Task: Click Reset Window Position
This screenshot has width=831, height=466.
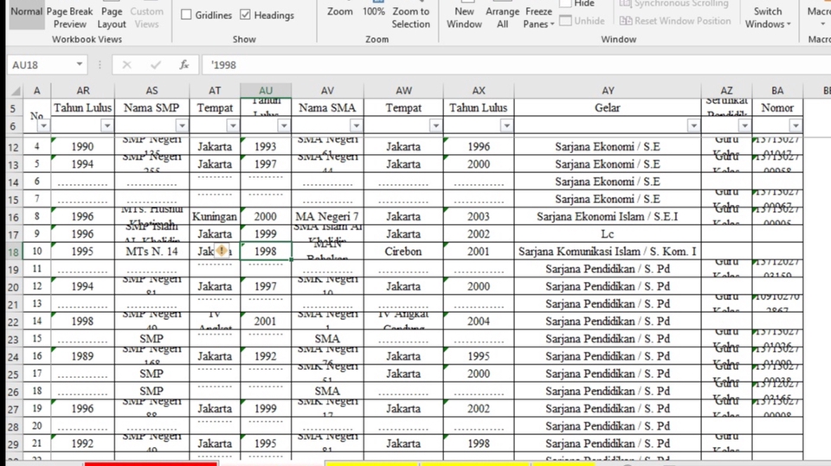Action: [675, 21]
